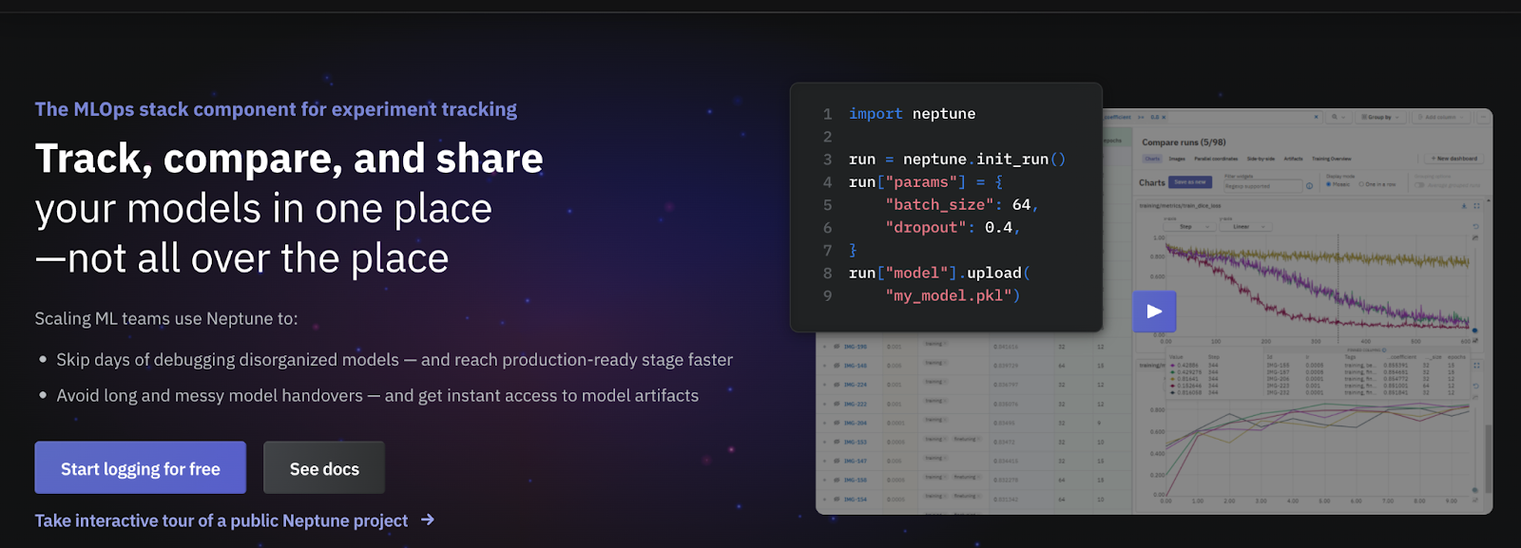The image size is (1521, 548).
Task: Open the Group by dropdown
Action: (x=1381, y=118)
